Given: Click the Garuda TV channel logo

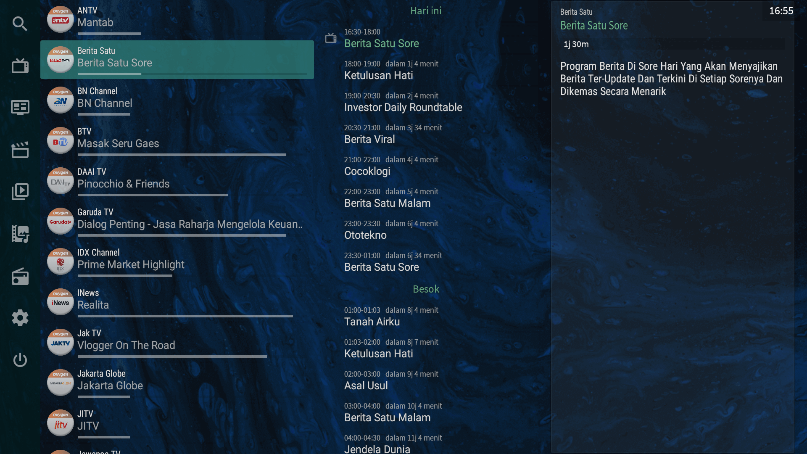Looking at the screenshot, I should tap(61, 221).
